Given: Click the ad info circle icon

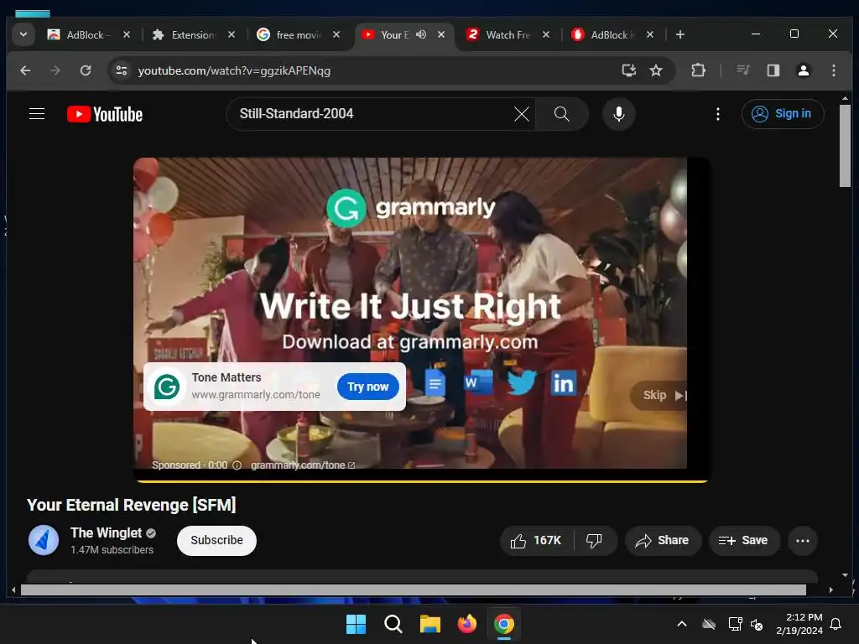Looking at the screenshot, I should (x=237, y=465).
